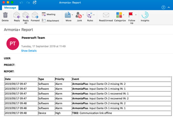
Task: Click the Print icon in title bar
Action: click(x=35, y=2)
